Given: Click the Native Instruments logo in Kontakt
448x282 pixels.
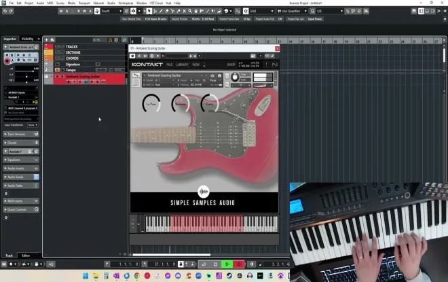Looking at the screenshot, I should pyautogui.click(x=275, y=65).
